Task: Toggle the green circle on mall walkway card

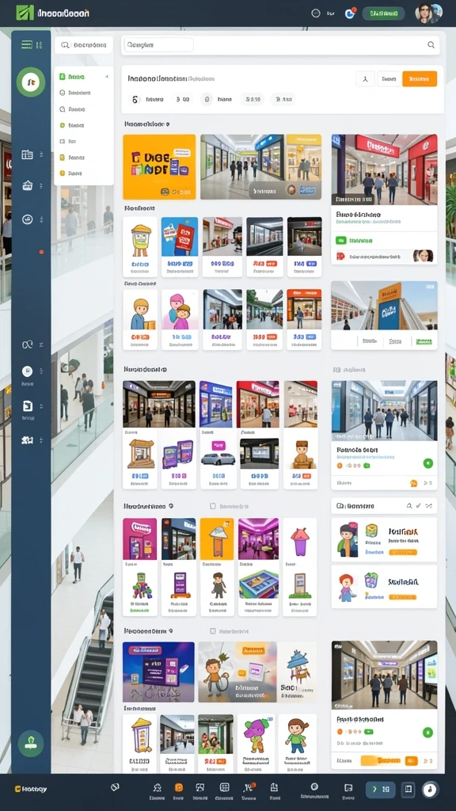Action: pyautogui.click(x=427, y=463)
